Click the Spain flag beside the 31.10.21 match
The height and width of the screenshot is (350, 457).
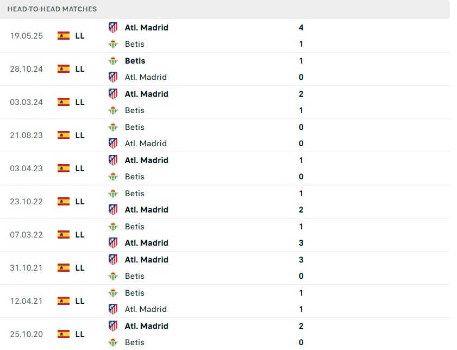[64, 268]
